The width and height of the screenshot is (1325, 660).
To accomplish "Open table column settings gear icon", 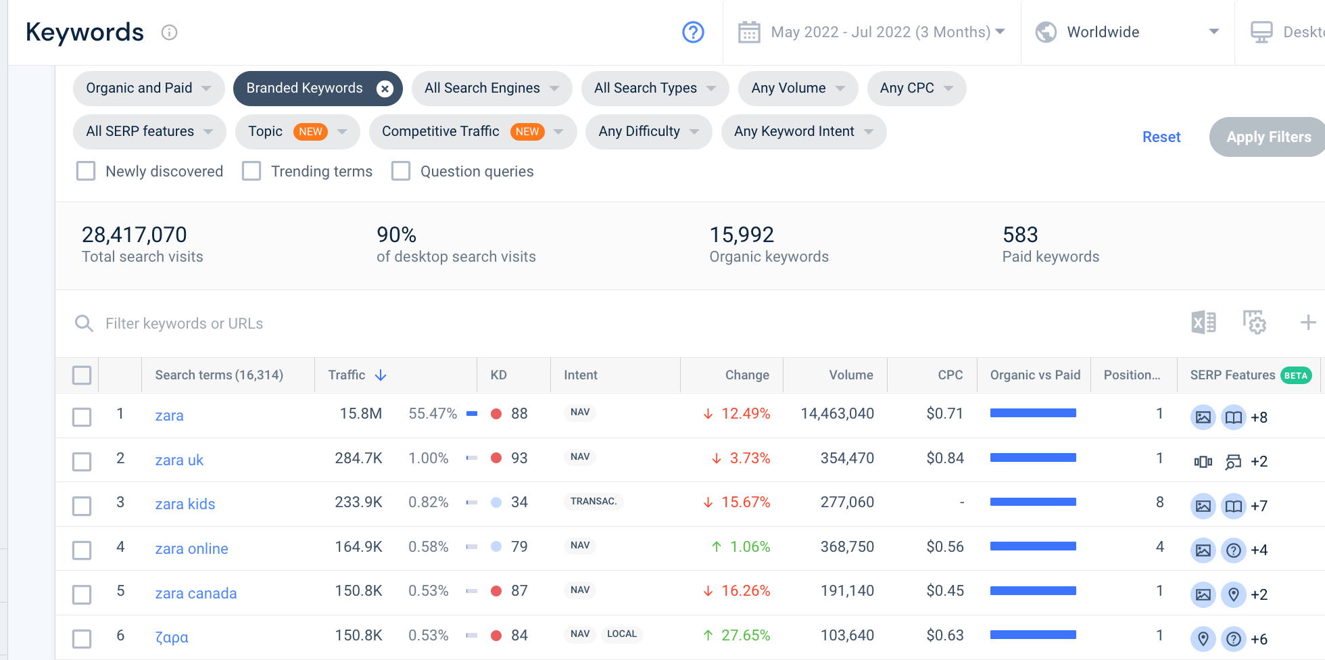I will tap(1255, 323).
